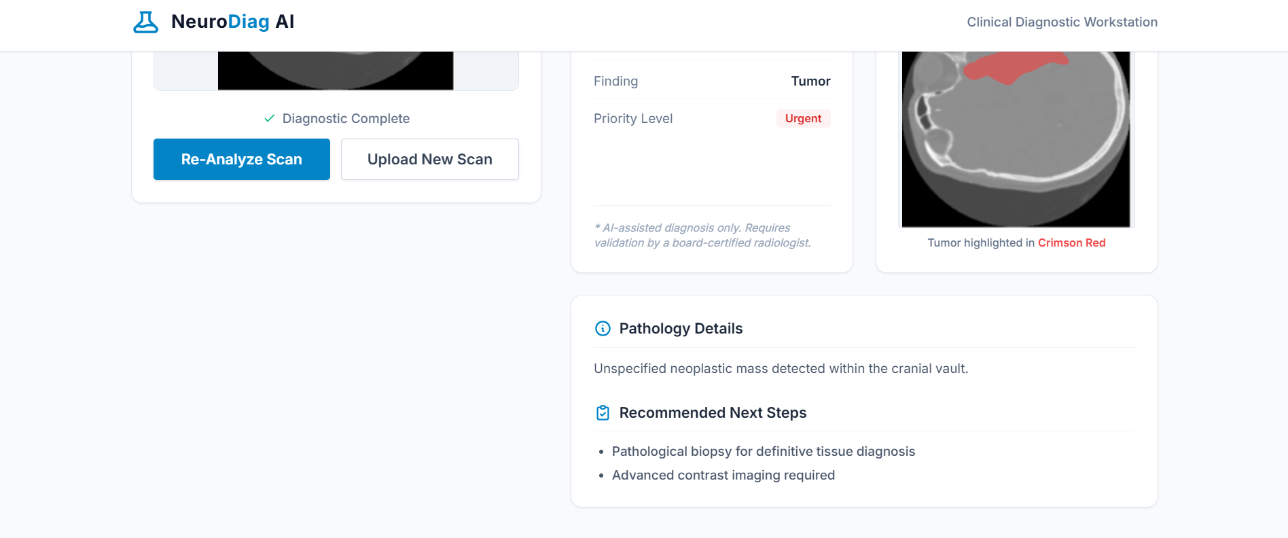1288x538 pixels.
Task: Click the AI-assisted diagnosis disclaimer text
Action: [702, 235]
